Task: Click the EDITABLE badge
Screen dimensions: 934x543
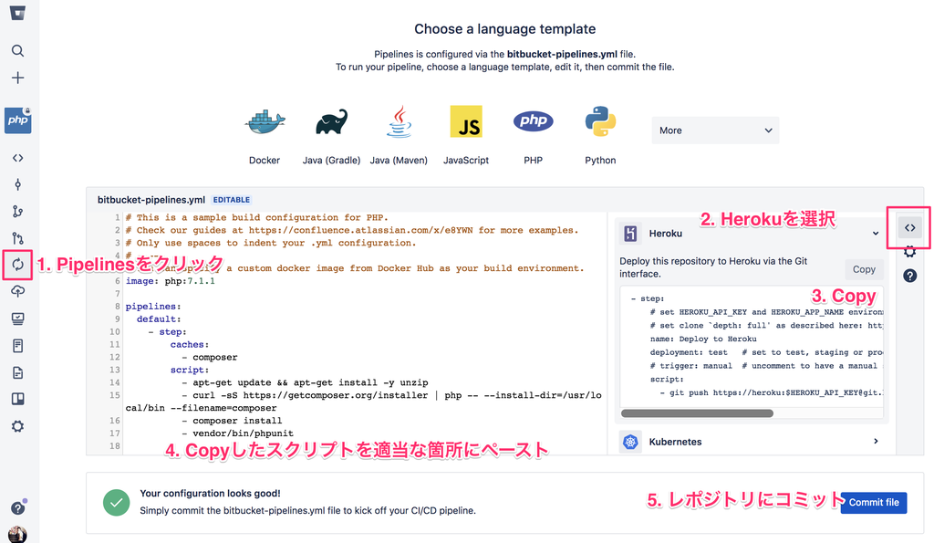Action: 232,200
